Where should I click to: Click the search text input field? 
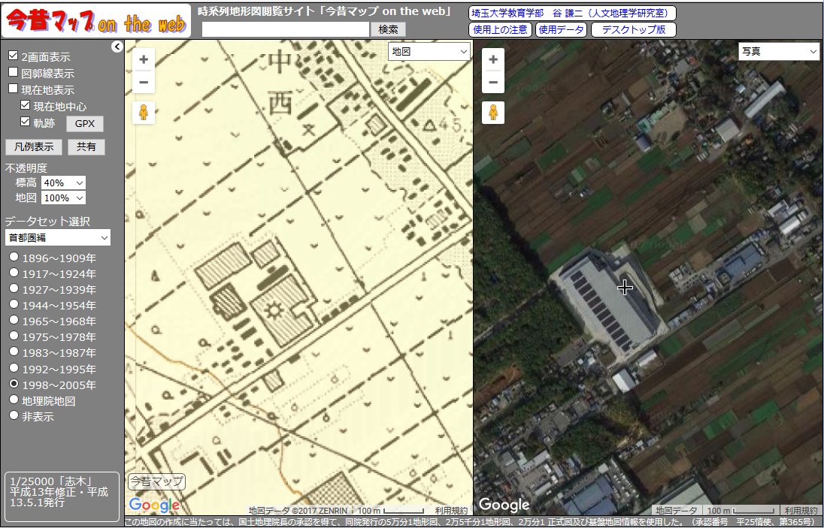[x=286, y=29]
